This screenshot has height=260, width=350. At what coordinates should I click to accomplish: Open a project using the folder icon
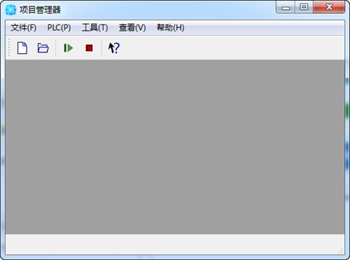coord(43,48)
